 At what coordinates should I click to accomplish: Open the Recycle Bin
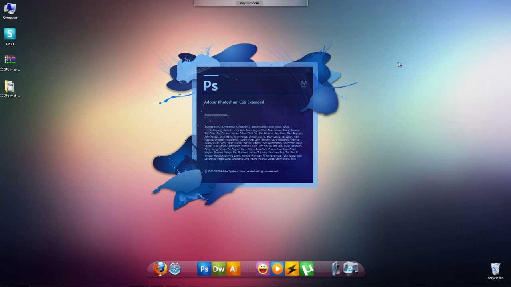coord(495,269)
